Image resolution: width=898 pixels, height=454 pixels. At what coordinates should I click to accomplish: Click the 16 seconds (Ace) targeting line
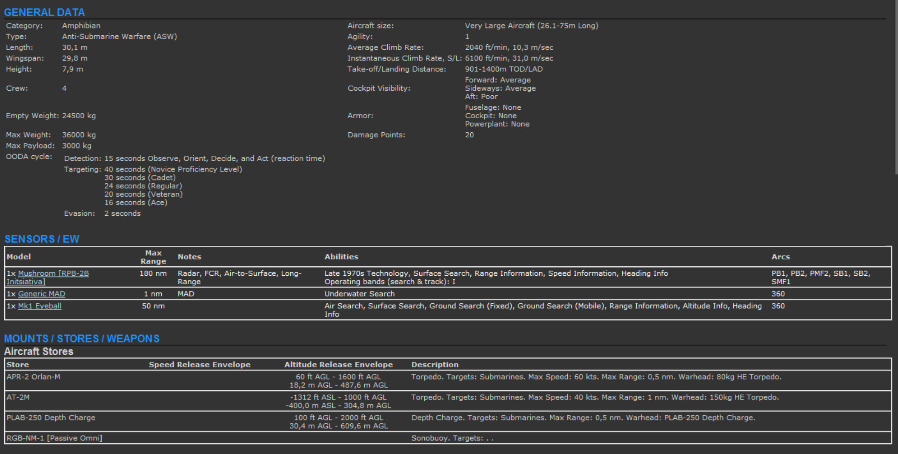click(136, 203)
